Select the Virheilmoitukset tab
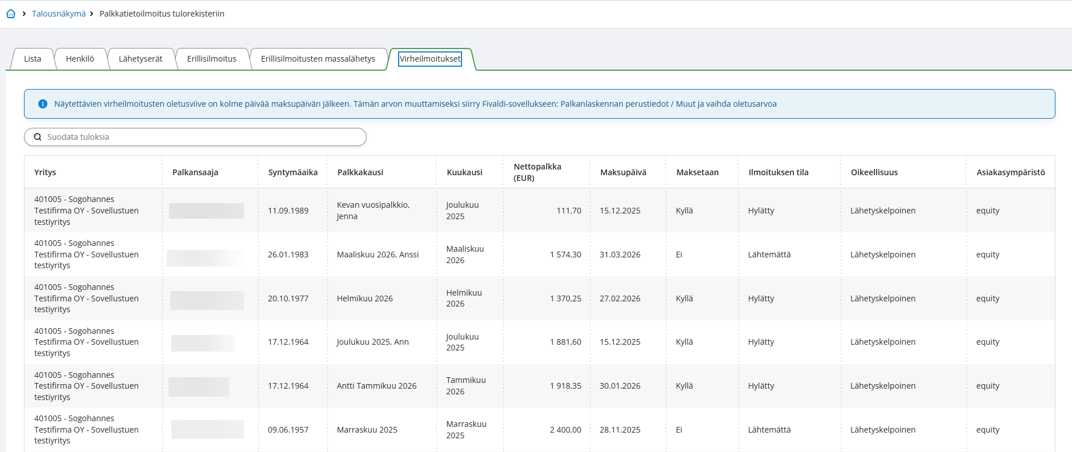1072x452 pixels. [x=429, y=59]
